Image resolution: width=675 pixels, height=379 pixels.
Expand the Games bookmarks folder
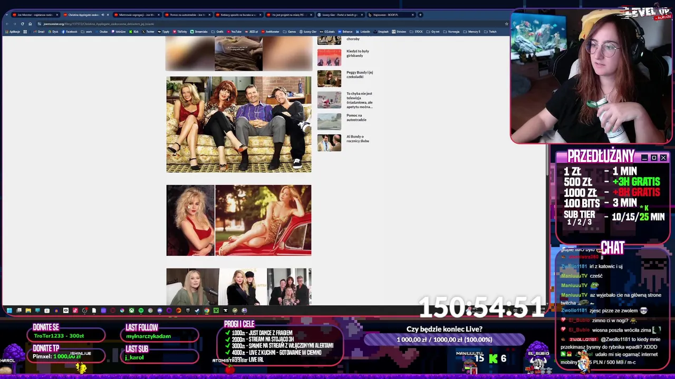[289, 32]
